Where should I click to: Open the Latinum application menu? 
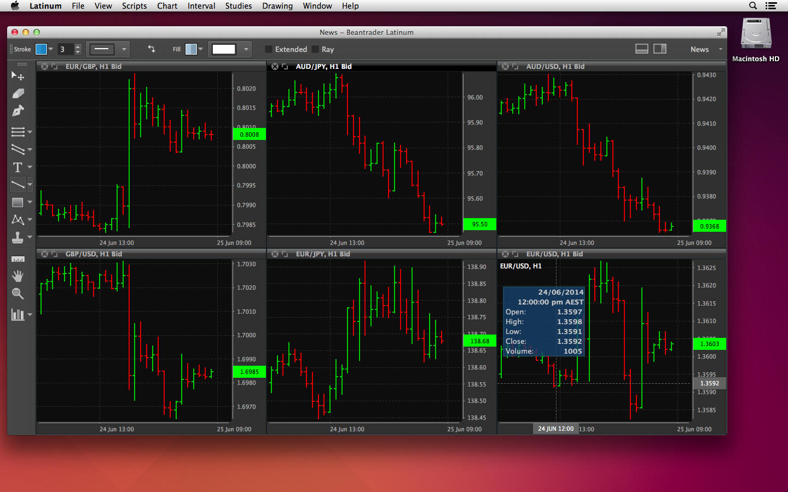pos(45,6)
